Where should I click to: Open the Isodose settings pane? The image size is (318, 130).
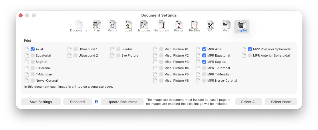pos(144,26)
